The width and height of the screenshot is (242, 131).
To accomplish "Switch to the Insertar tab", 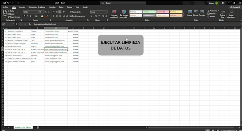I will (x=22, y=7).
